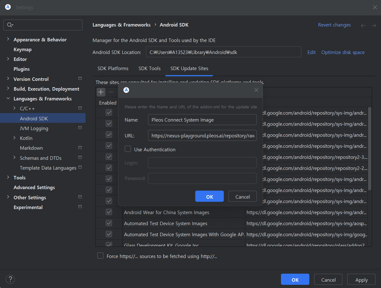
Task: Collapse the Languages & Frameworks section
Action: pyautogui.click(x=8, y=99)
